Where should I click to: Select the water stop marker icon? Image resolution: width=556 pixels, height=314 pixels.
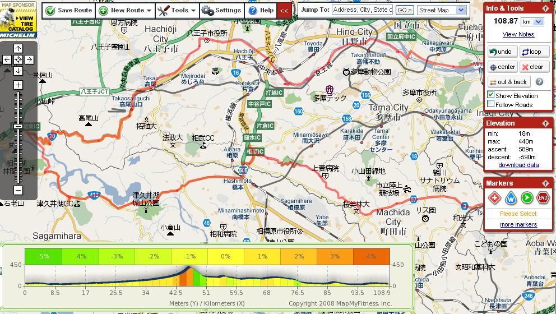[511, 197]
